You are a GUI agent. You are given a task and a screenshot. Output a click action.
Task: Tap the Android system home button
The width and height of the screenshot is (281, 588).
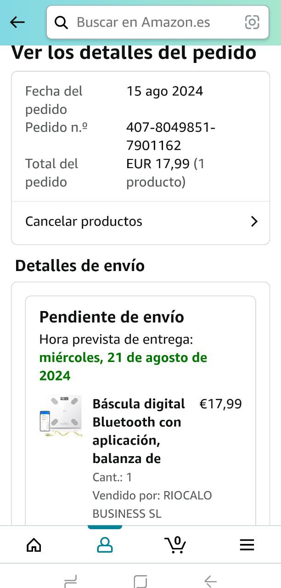click(x=140, y=582)
